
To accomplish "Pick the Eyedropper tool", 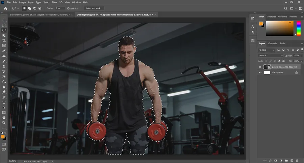I will [4, 51].
